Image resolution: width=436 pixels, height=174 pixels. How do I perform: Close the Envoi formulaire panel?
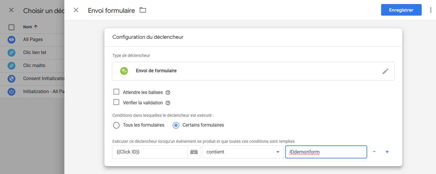point(76,10)
